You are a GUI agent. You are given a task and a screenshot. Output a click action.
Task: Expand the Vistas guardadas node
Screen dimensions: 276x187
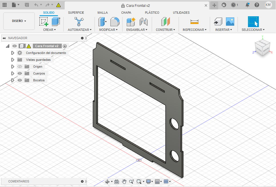click(x=13, y=60)
